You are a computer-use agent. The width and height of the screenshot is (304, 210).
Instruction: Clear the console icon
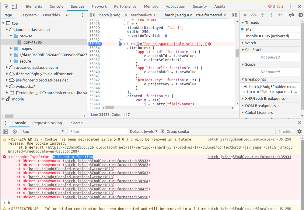(15, 132)
